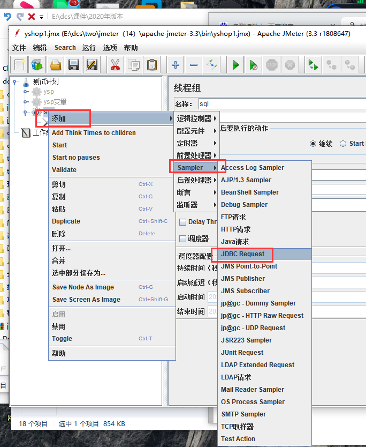
Task: Expand the 配置元件 submenu
Action: (196, 131)
